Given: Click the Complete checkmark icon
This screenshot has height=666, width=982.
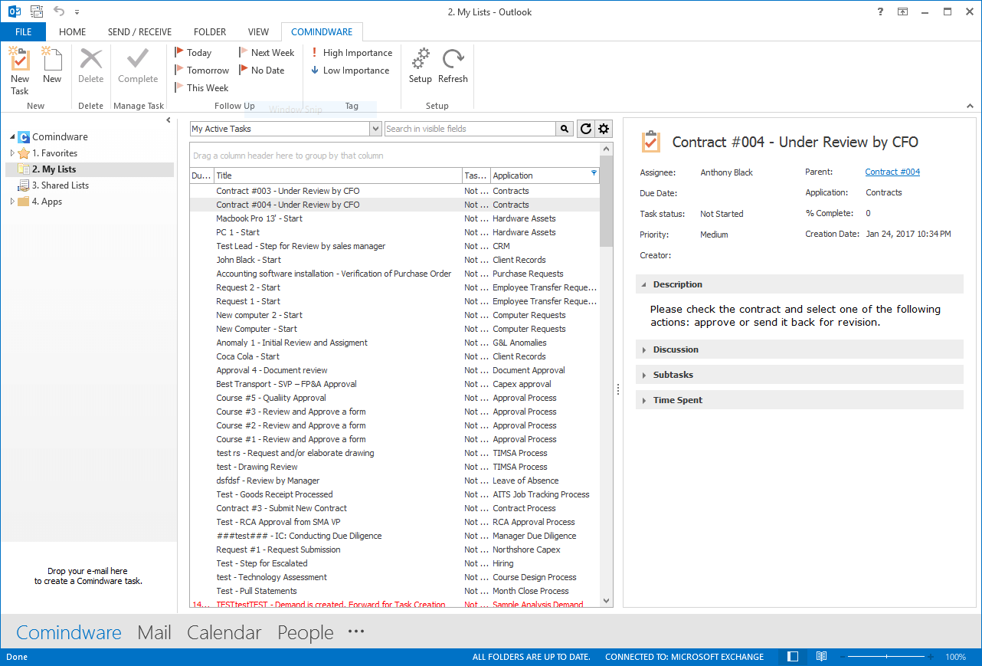Looking at the screenshot, I should pyautogui.click(x=138, y=59).
